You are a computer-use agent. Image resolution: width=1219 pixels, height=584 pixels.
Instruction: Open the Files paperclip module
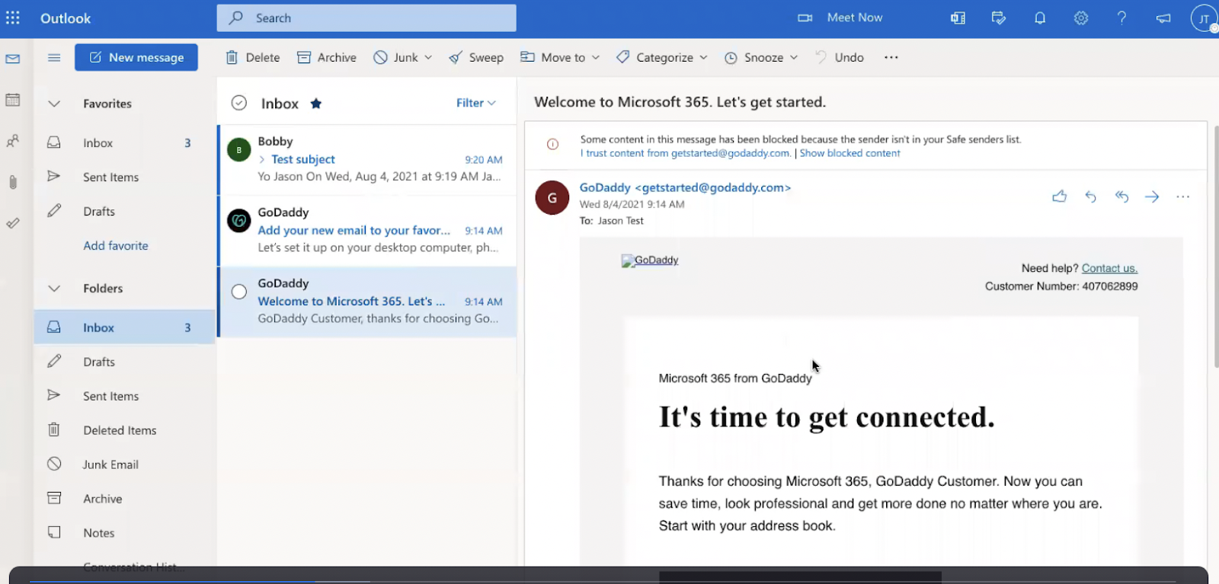pyautogui.click(x=13, y=182)
